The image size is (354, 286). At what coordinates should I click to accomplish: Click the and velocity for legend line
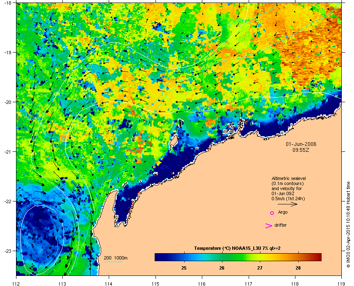287,188
